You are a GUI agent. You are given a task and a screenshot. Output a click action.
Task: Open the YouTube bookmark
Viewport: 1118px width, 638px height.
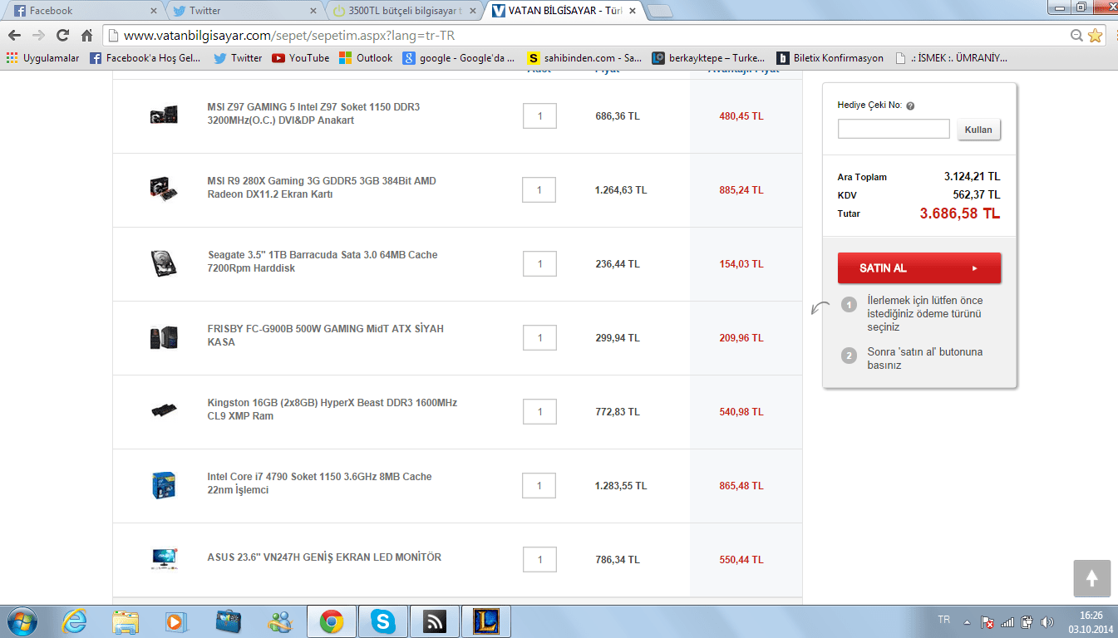click(301, 58)
